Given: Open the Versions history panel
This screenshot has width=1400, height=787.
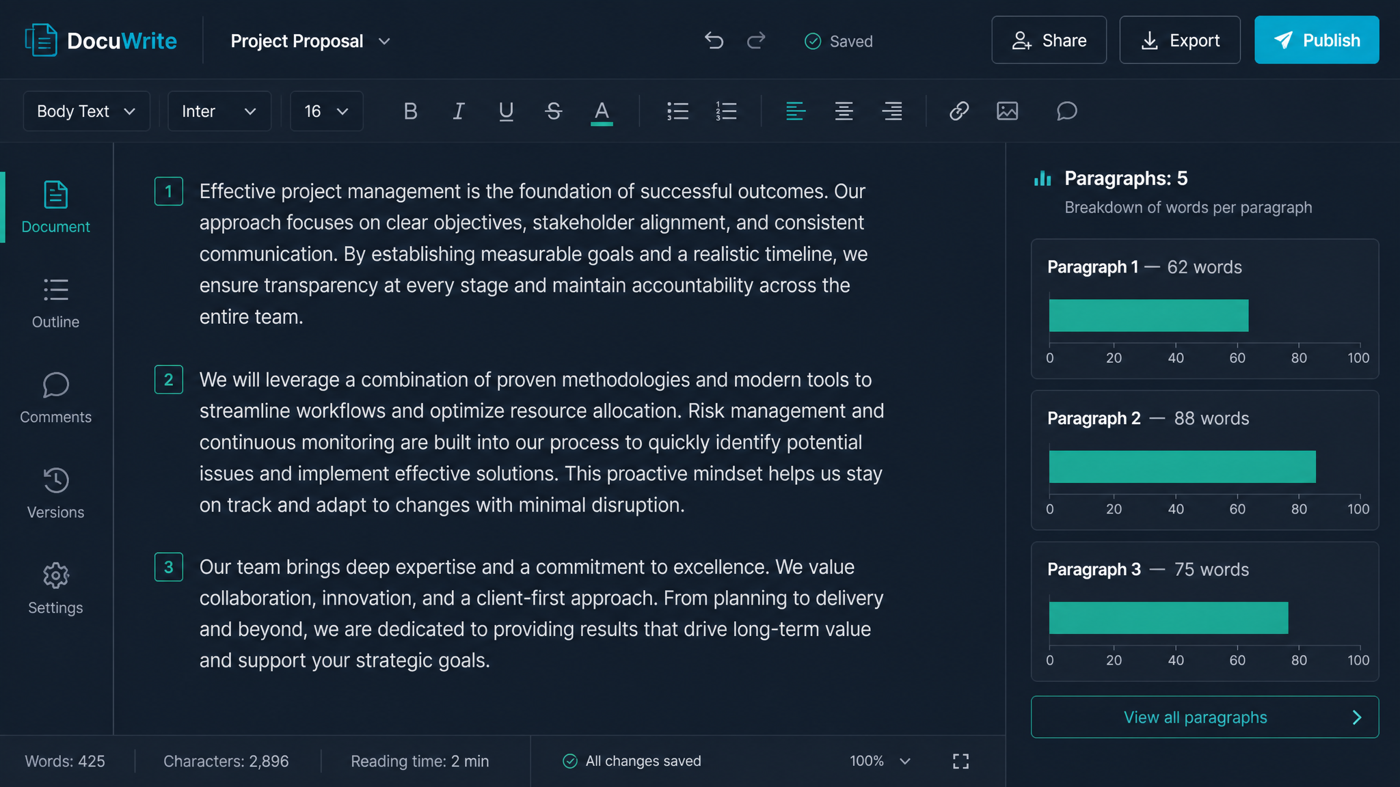Looking at the screenshot, I should click(x=56, y=494).
